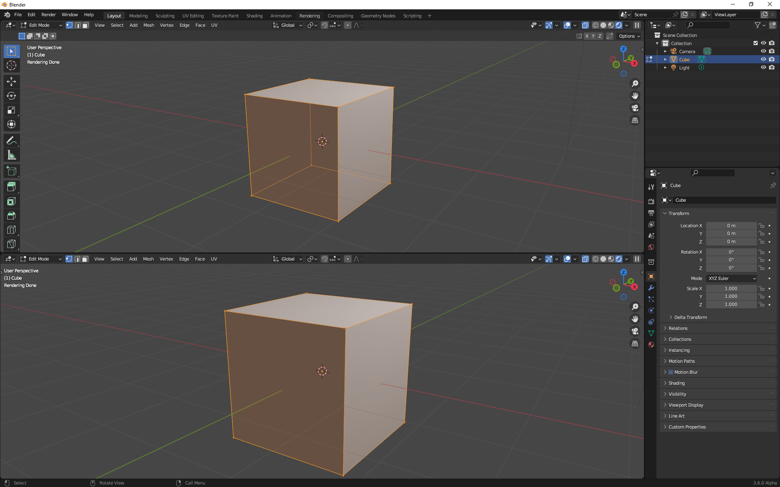The image size is (780, 487).
Task: Open the Render Properties tab
Action: pos(651,200)
